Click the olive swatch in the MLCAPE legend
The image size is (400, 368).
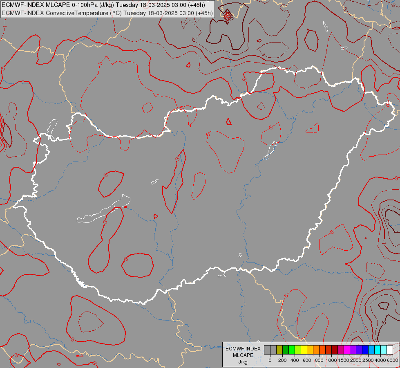click(x=279, y=350)
